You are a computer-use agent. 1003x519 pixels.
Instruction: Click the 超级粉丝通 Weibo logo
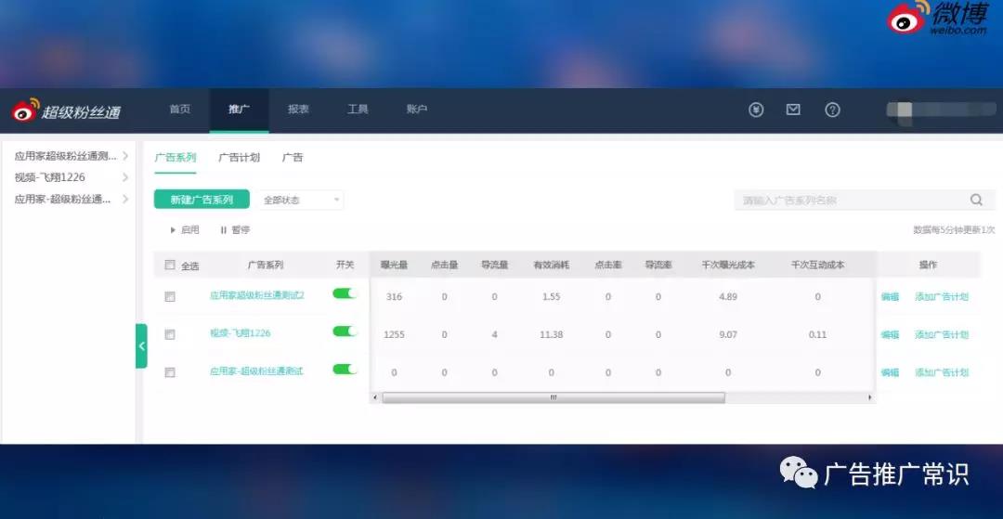[66, 111]
